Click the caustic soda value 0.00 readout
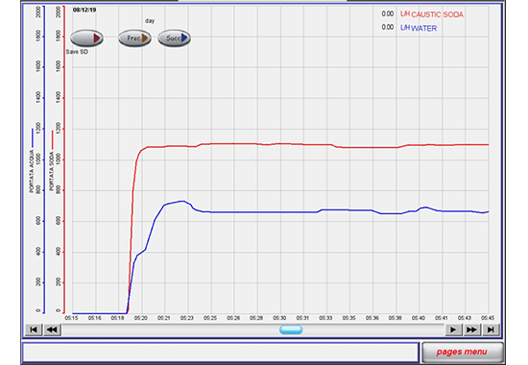This screenshot has height=365, width=528. coord(388,13)
